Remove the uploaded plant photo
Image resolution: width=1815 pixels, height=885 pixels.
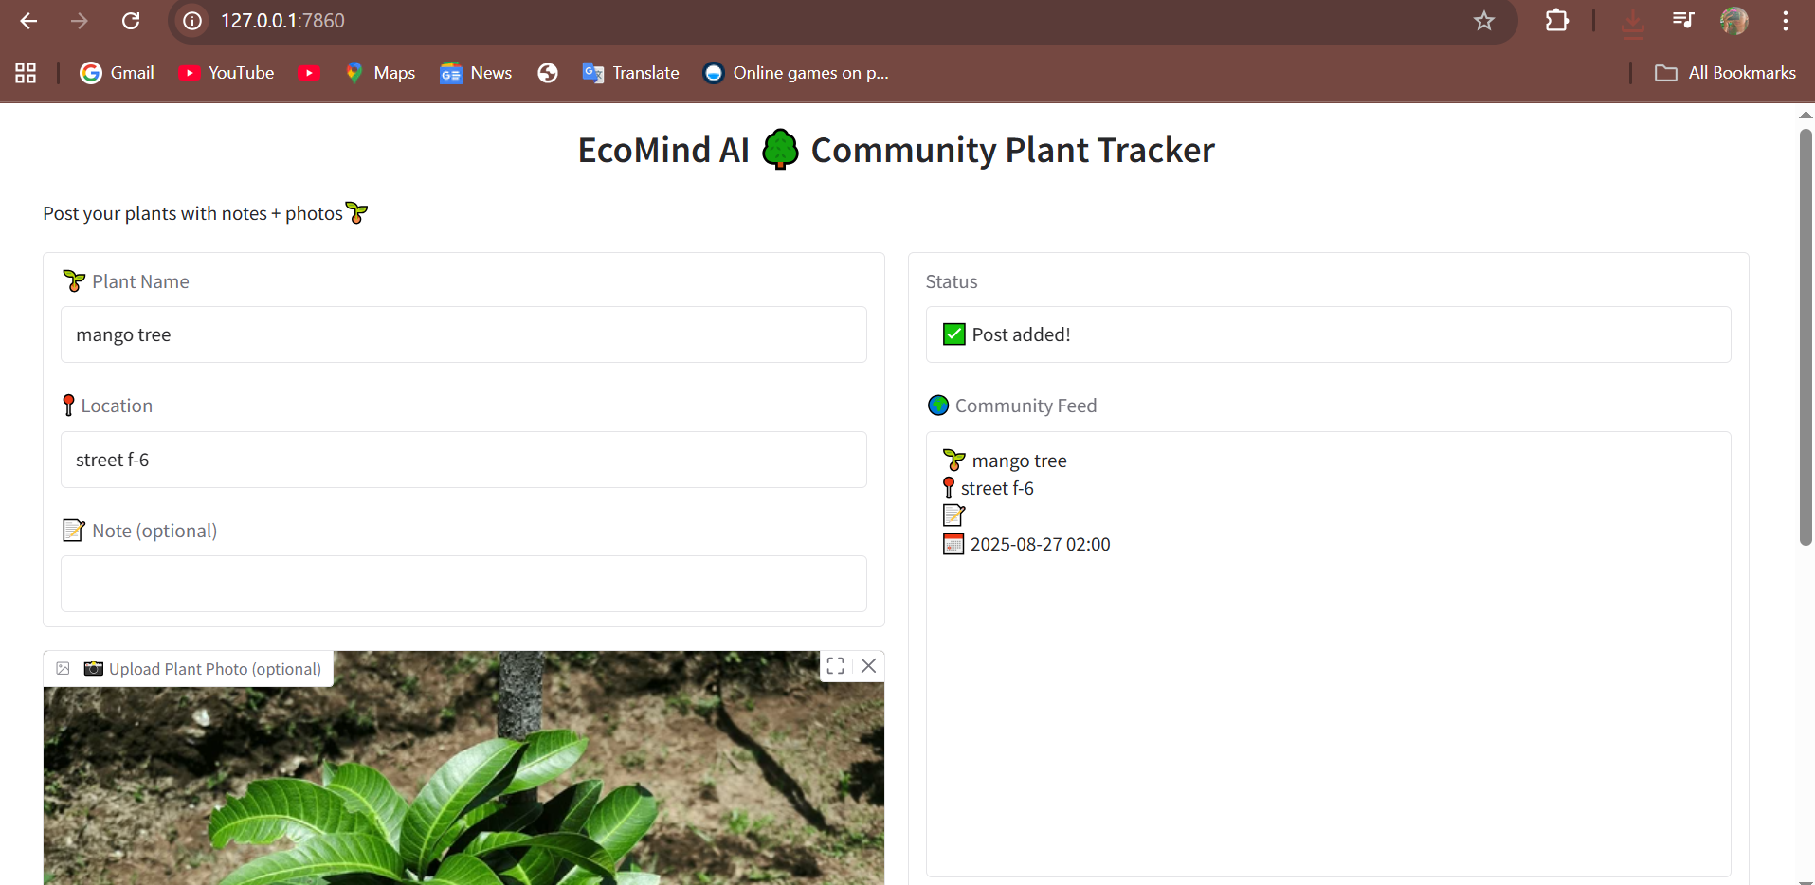[x=868, y=666]
